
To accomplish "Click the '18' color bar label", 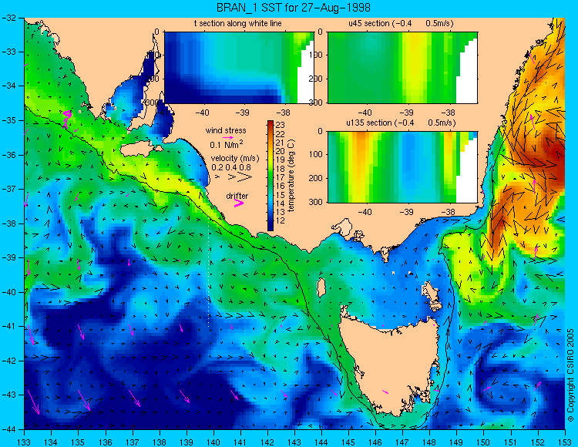I will (x=281, y=169).
